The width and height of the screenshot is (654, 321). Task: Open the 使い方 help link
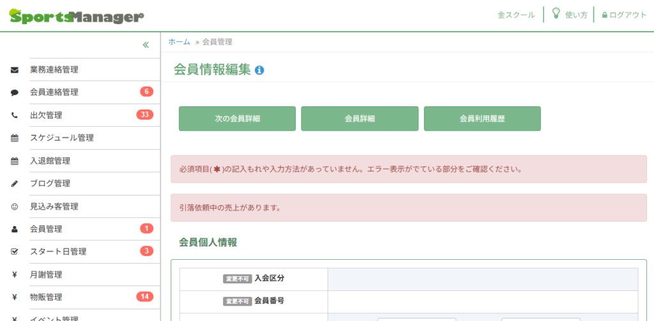click(570, 15)
